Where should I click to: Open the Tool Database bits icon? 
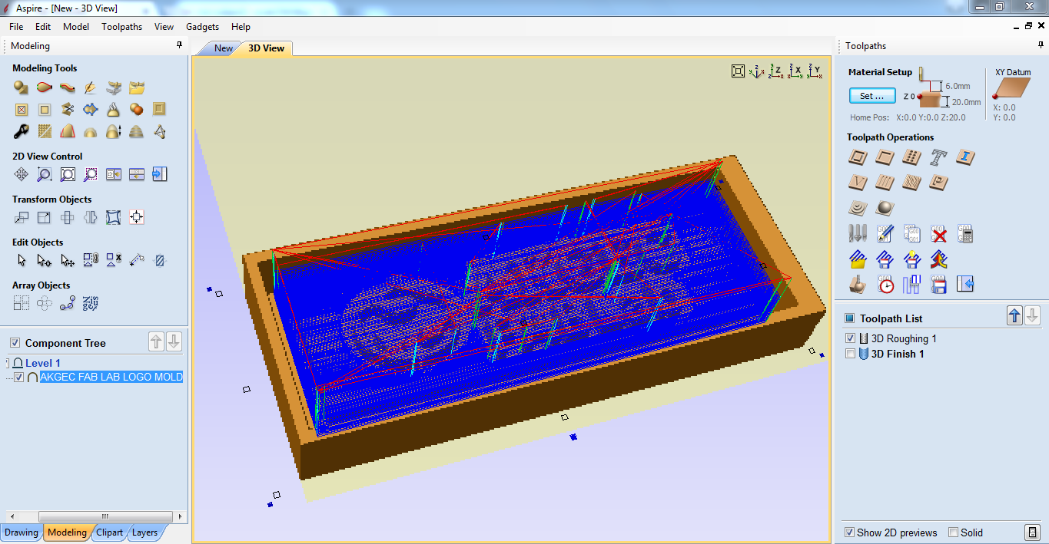coord(858,233)
